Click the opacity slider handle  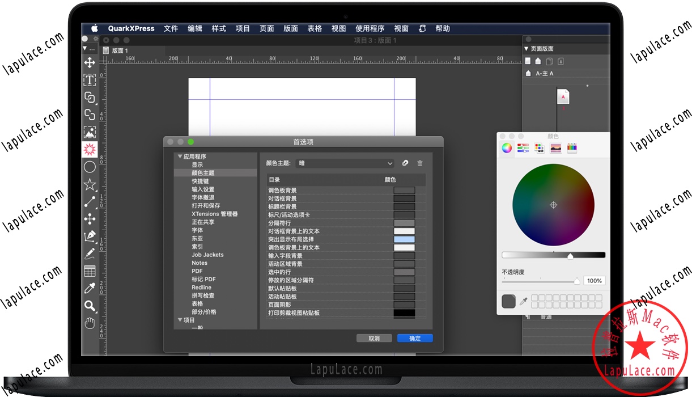(577, 280)
